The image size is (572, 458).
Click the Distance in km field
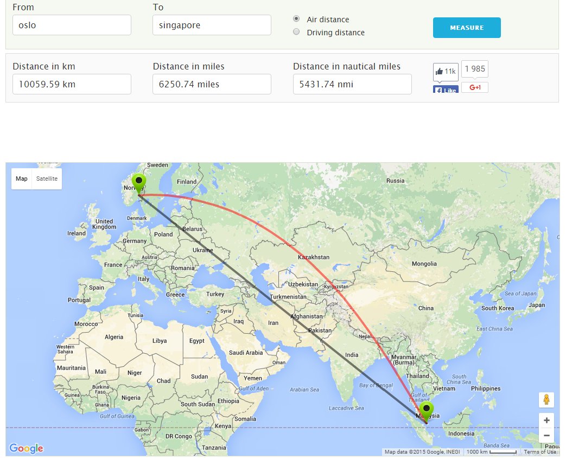tap(72, 84)
